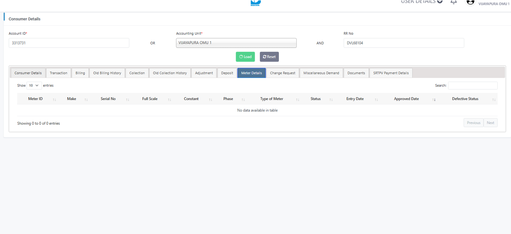Expand the USER DETAILS dropdown
Image resolution: width=511 pixels, height=234 pixels.
pos(421,2)
